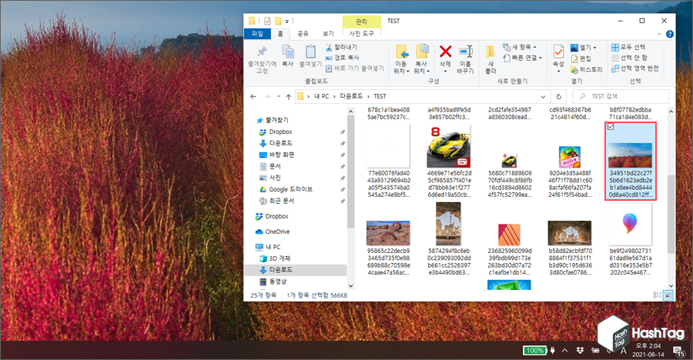Click the Dropbox tray icon in taskbar
This screenshot has width=693, height=360.
click(x=580, y=350)
